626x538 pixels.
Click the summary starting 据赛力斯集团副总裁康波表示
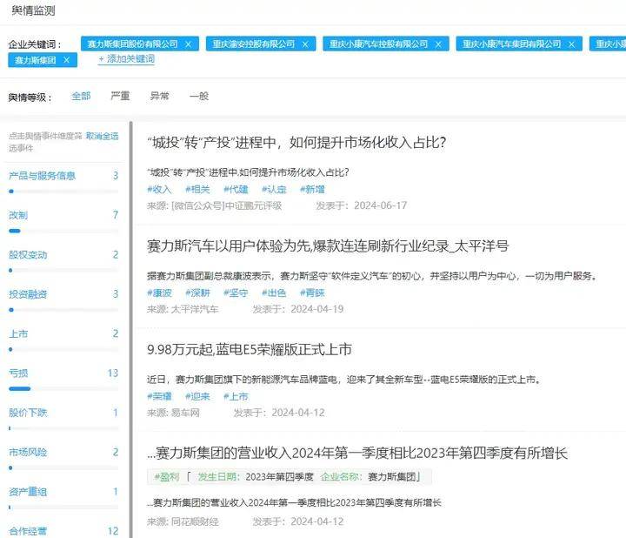[x=372, y=276]
